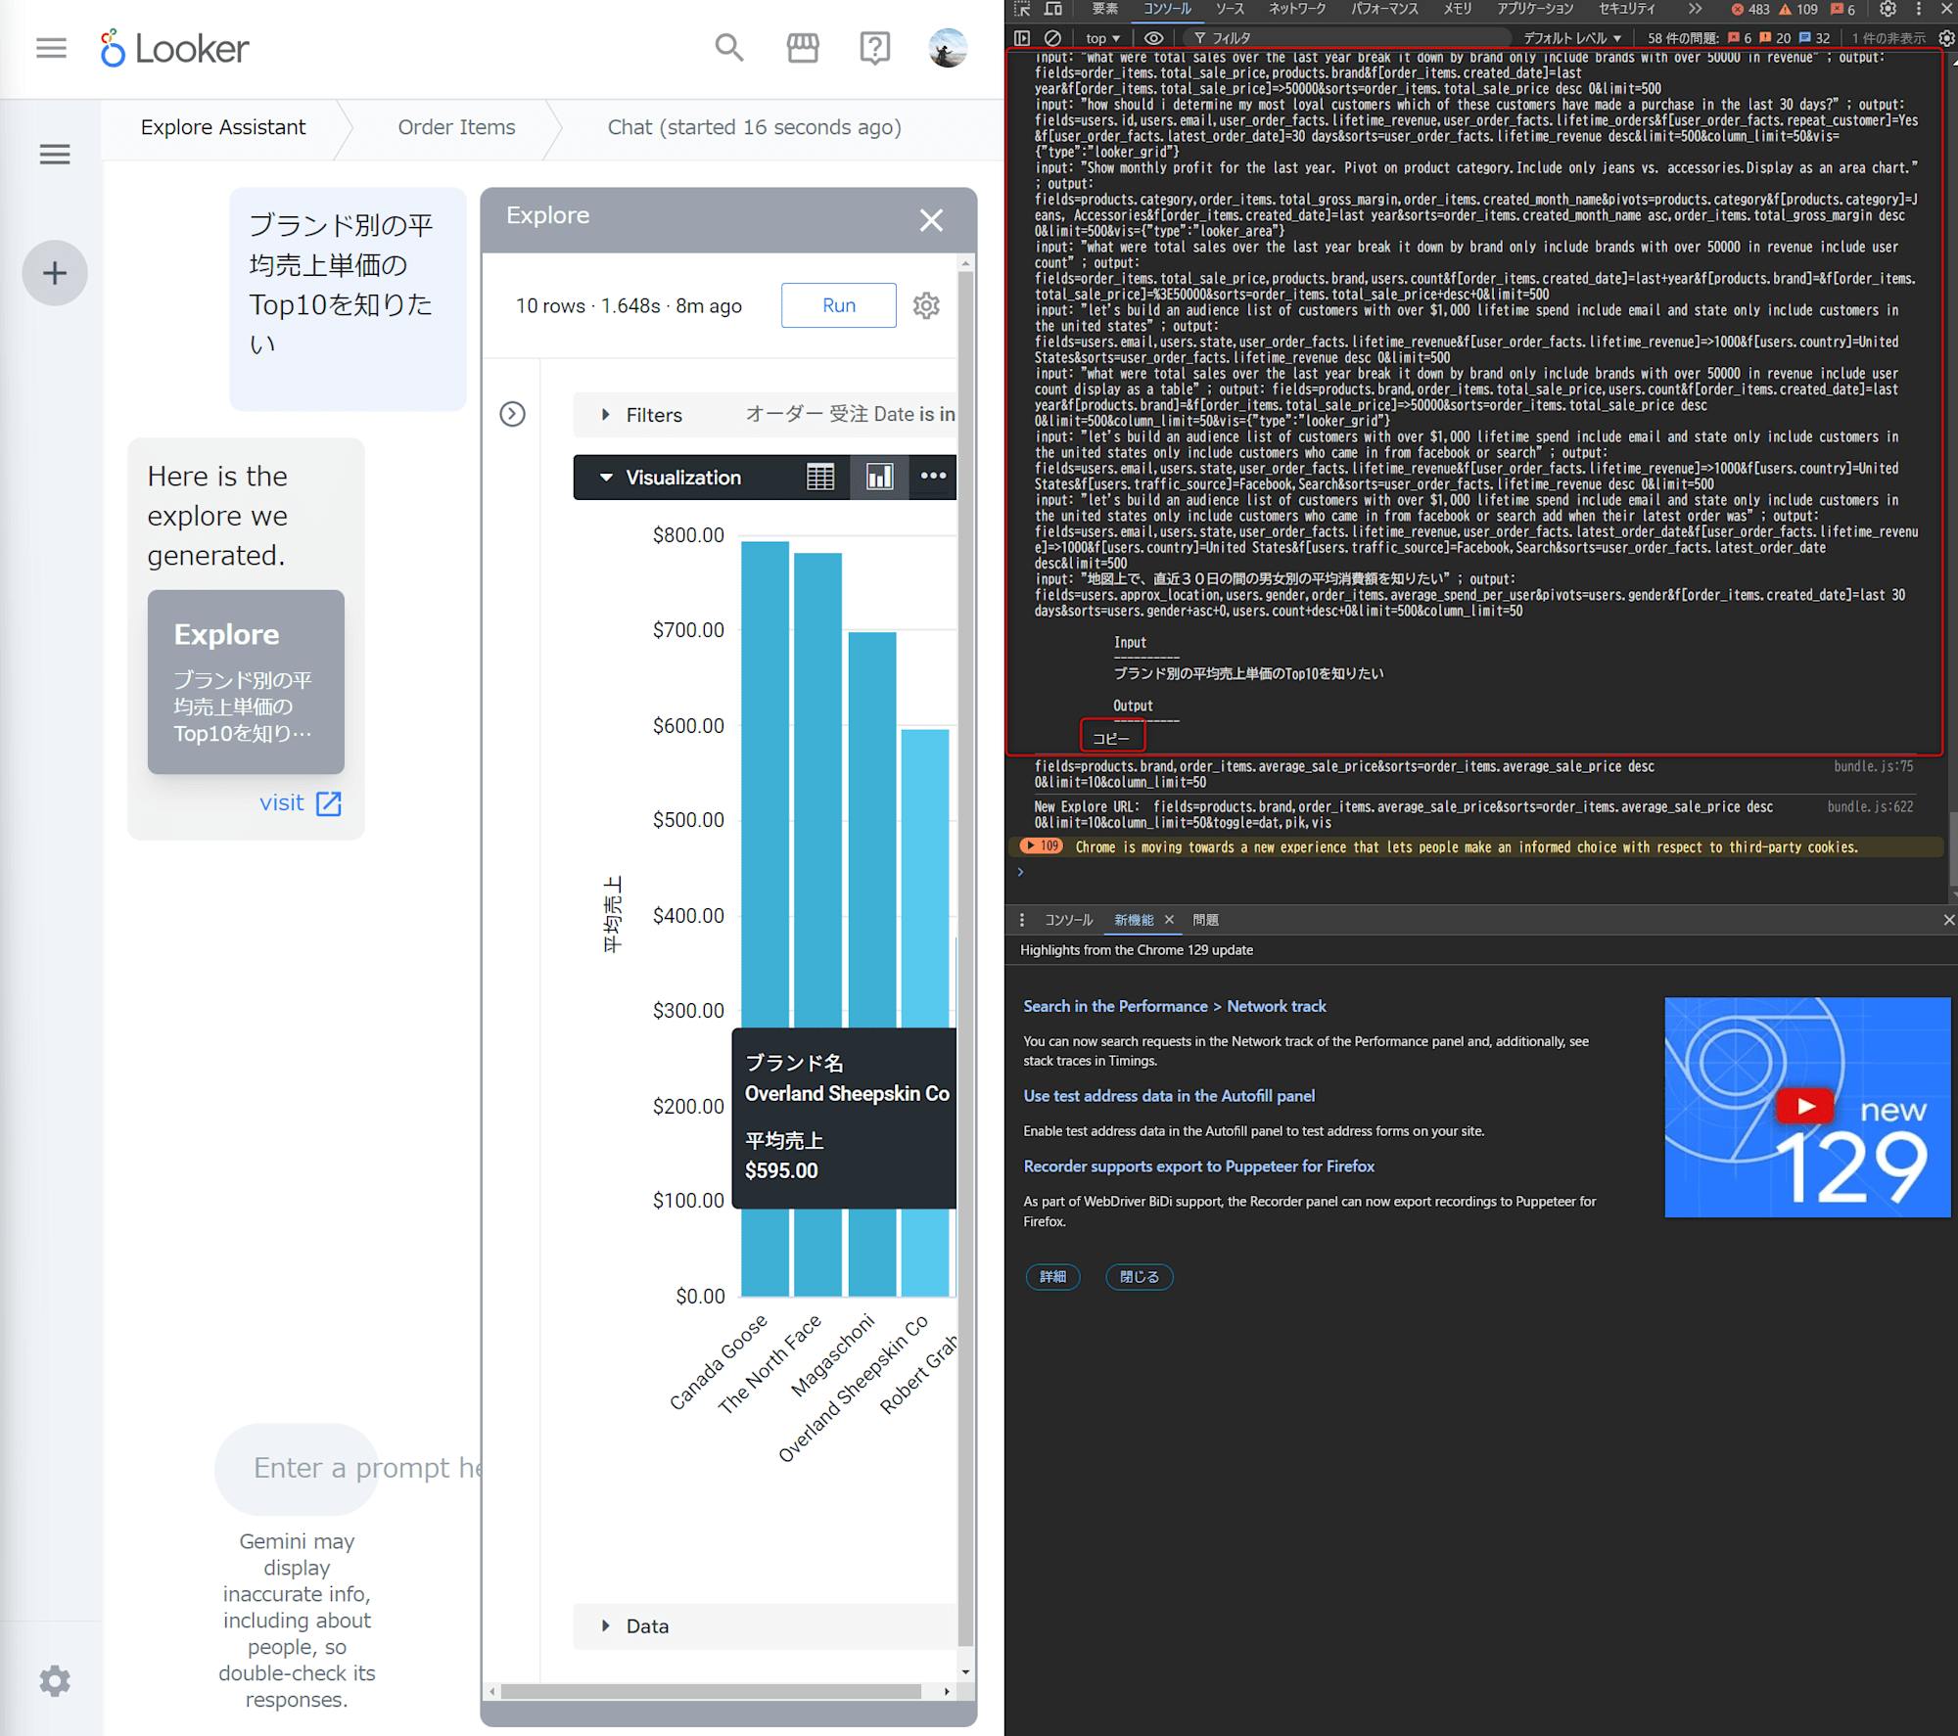Show more DevTools tabs chevron

(x=1696, y=9)
